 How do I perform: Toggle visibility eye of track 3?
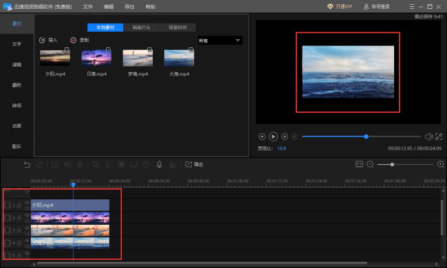coord(27,227)
